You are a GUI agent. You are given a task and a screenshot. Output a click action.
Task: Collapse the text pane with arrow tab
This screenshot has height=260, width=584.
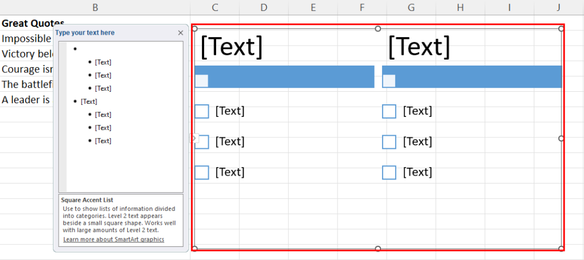tap(194, 138)
